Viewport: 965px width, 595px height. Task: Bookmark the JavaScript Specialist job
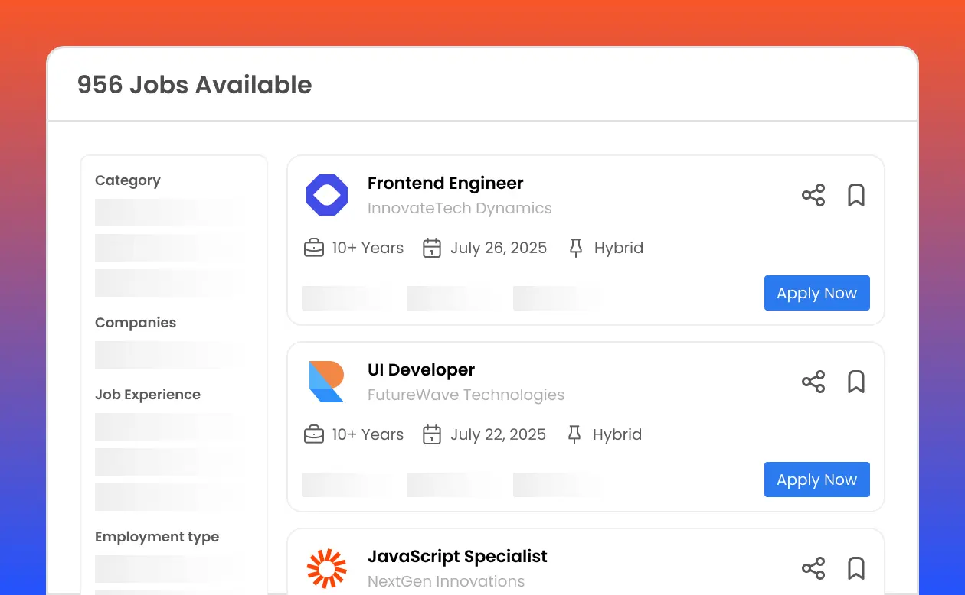pyautogui.click(x=856, y=568)
